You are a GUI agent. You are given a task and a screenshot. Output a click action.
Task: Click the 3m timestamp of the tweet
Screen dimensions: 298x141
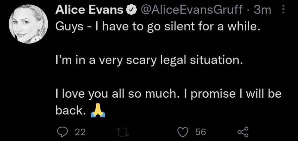pos(262,10)
